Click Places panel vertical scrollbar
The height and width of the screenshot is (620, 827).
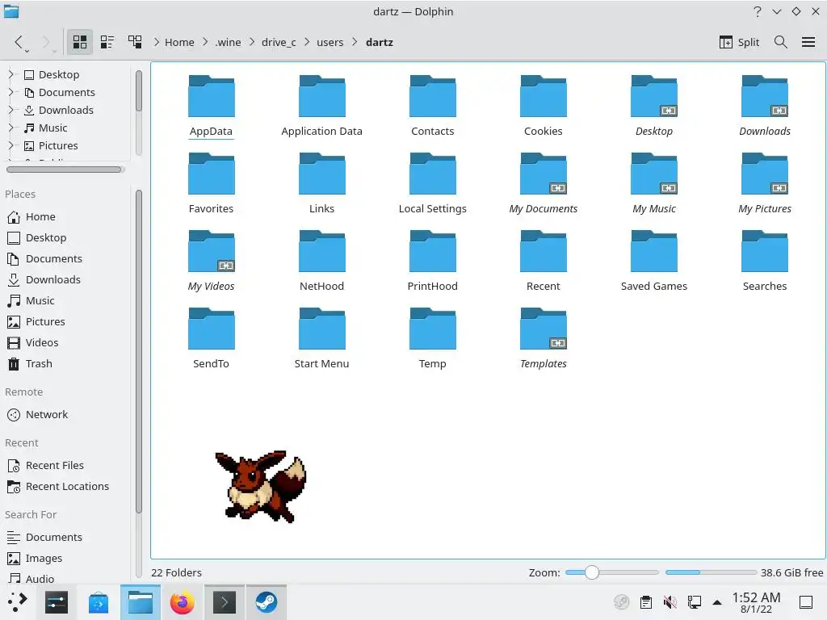(x=139, y=351)
